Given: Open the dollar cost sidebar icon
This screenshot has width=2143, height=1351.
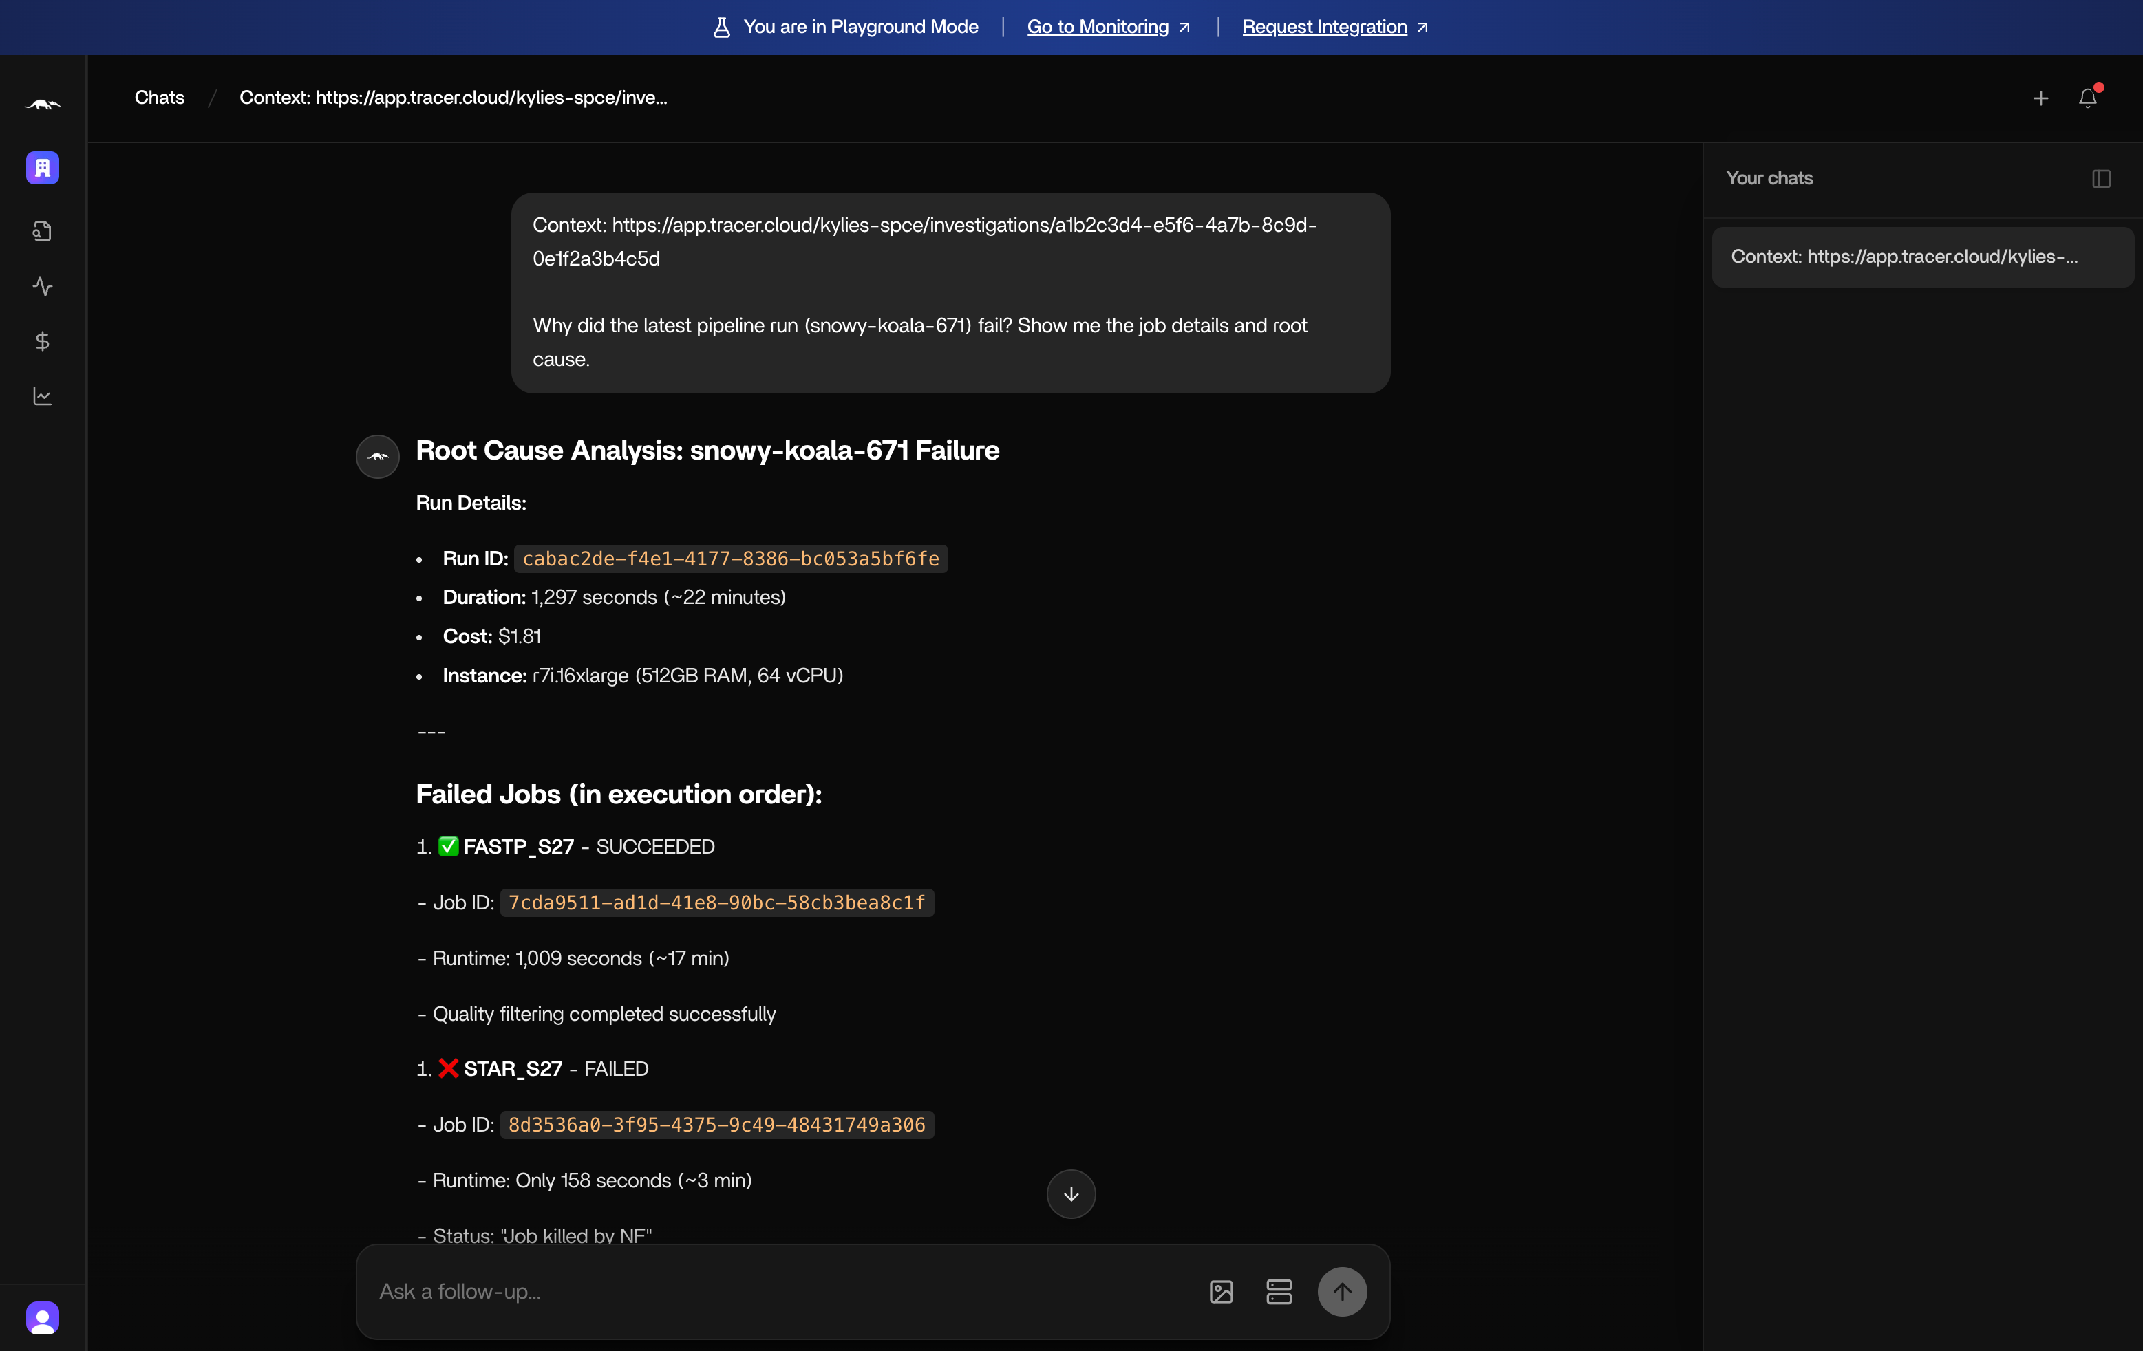Looking at the screenshot, I should click(42, 341).
